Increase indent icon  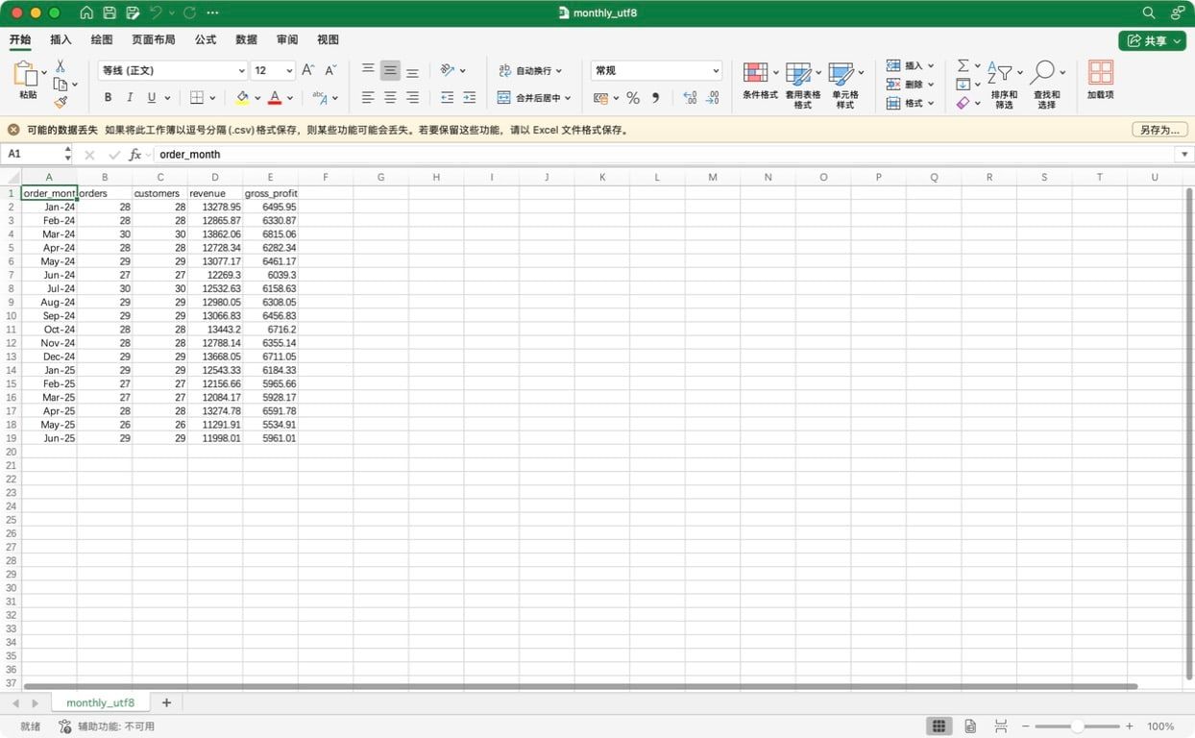(x=469, y=97)
